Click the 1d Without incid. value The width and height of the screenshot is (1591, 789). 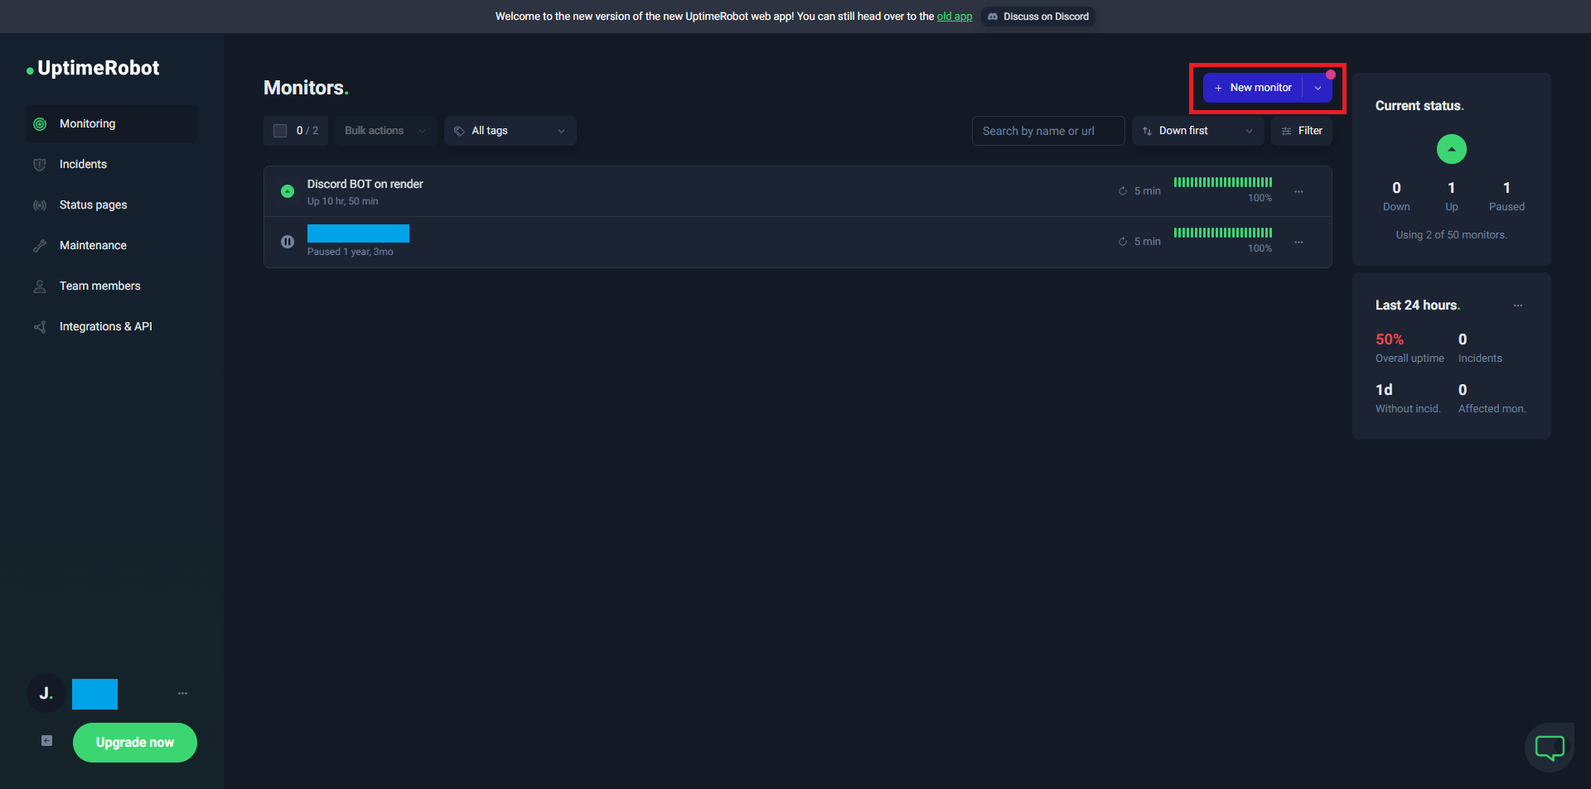[1384, 390]
